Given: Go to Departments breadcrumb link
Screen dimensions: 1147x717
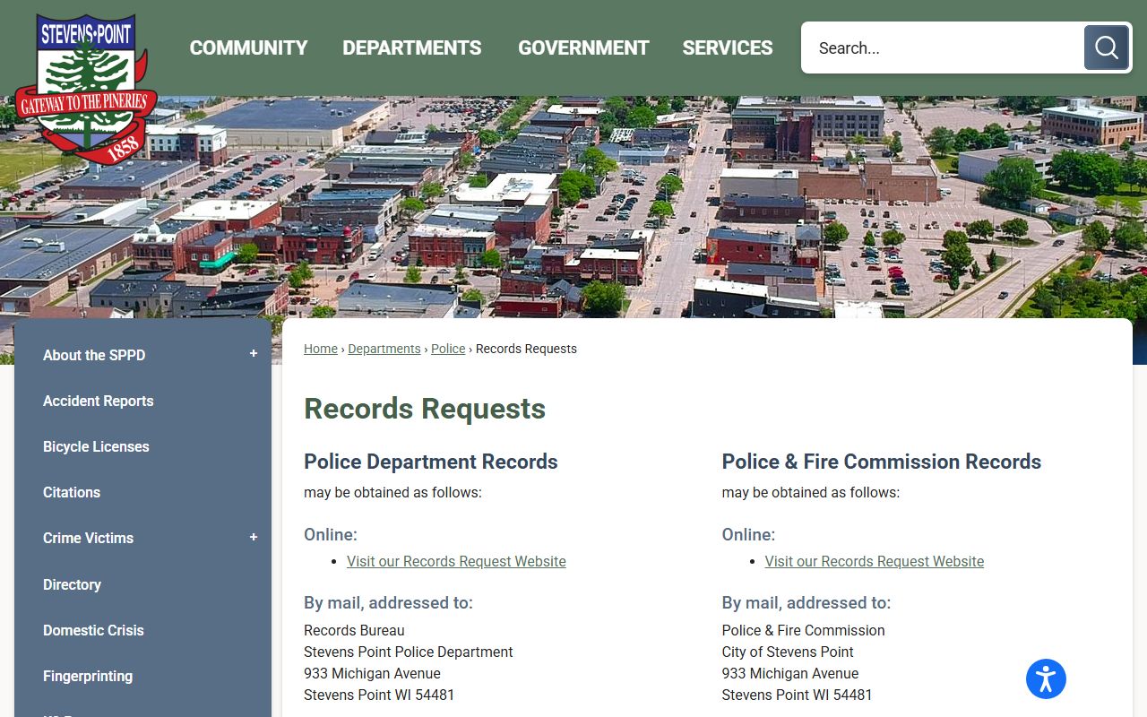Looking at the screenshot, I should [x=384, y=349].
